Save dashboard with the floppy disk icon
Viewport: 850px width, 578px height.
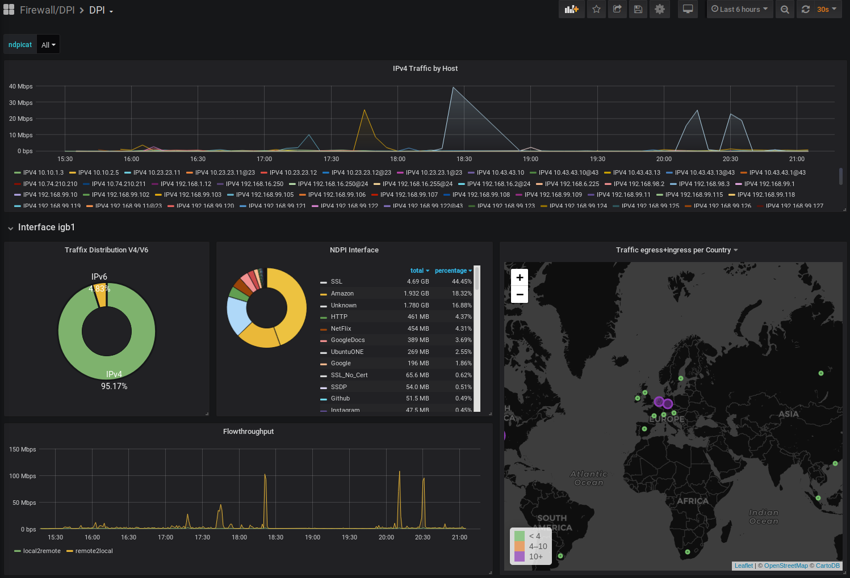tap(638, 9)
